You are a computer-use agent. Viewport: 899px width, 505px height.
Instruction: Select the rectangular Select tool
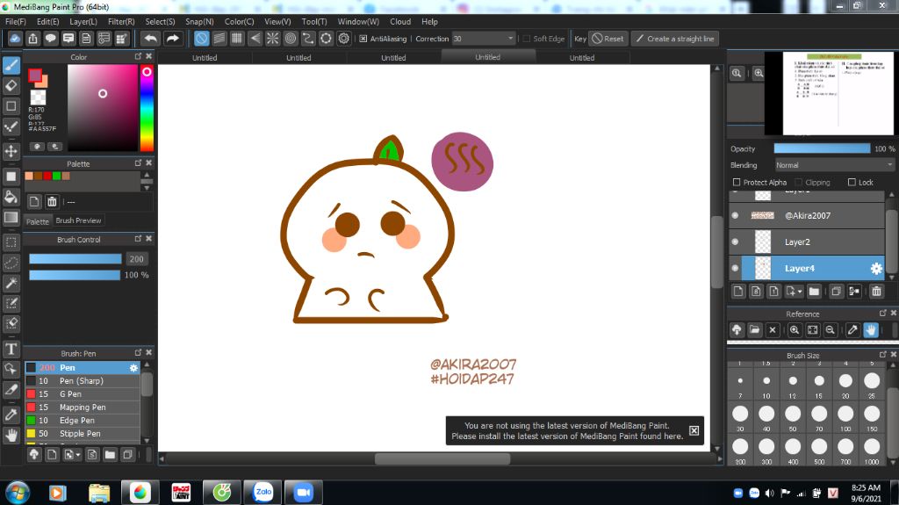(x=11, y=242)
